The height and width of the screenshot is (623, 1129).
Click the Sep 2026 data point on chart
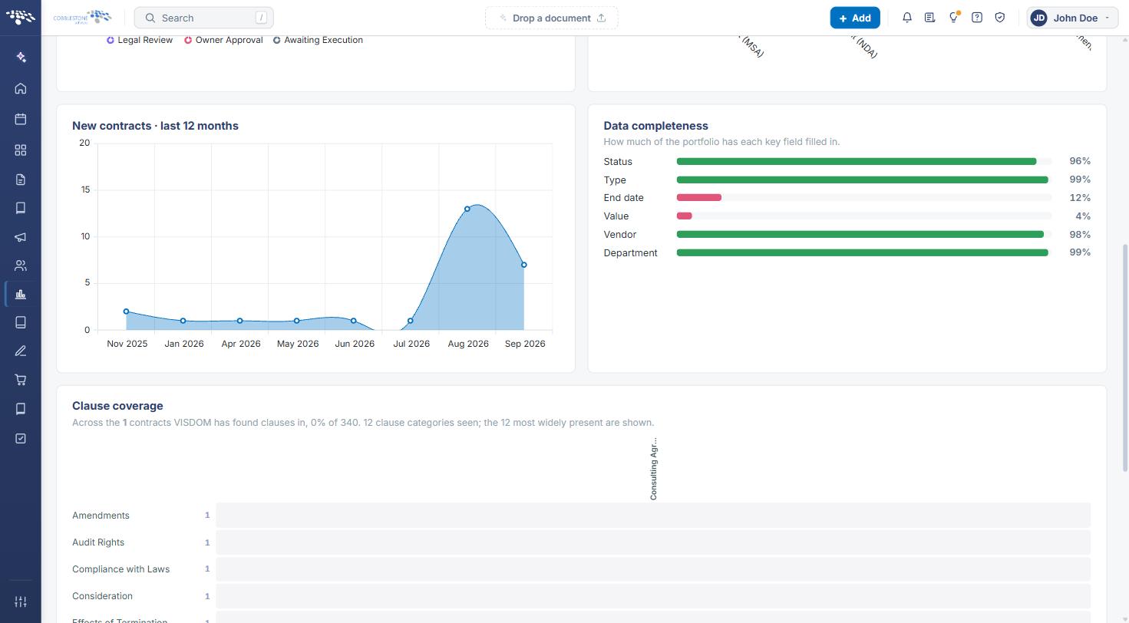click(524, 265)
